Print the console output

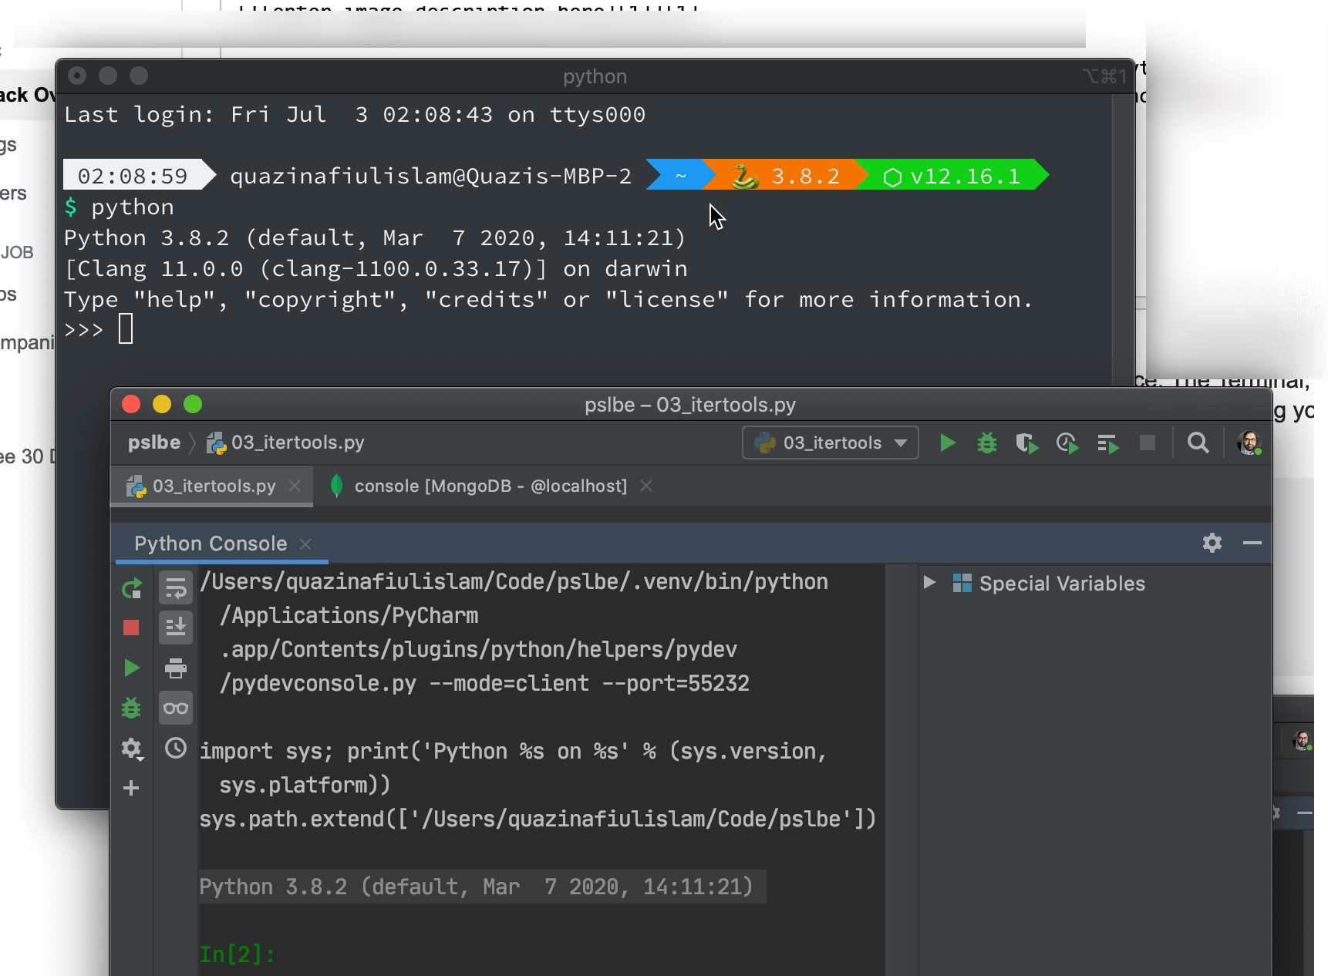point(176,668)
